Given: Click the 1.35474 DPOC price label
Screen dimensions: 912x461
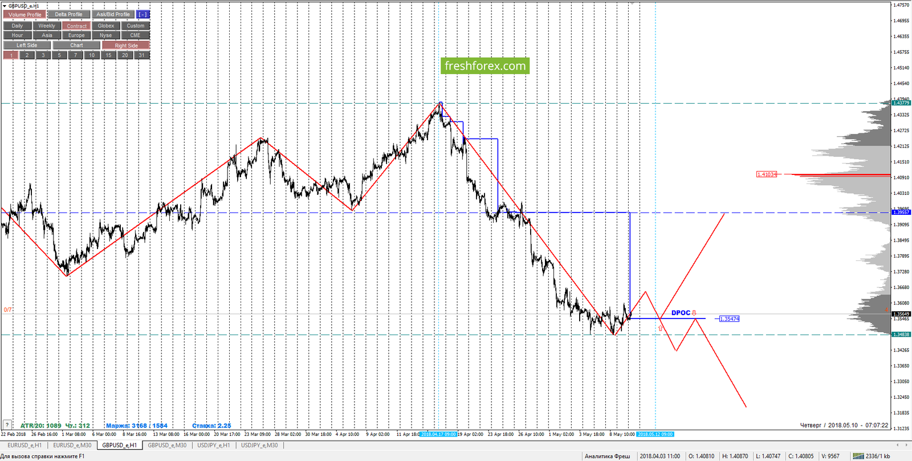Looking at the screenshot, I should click(x=729, y=319).
